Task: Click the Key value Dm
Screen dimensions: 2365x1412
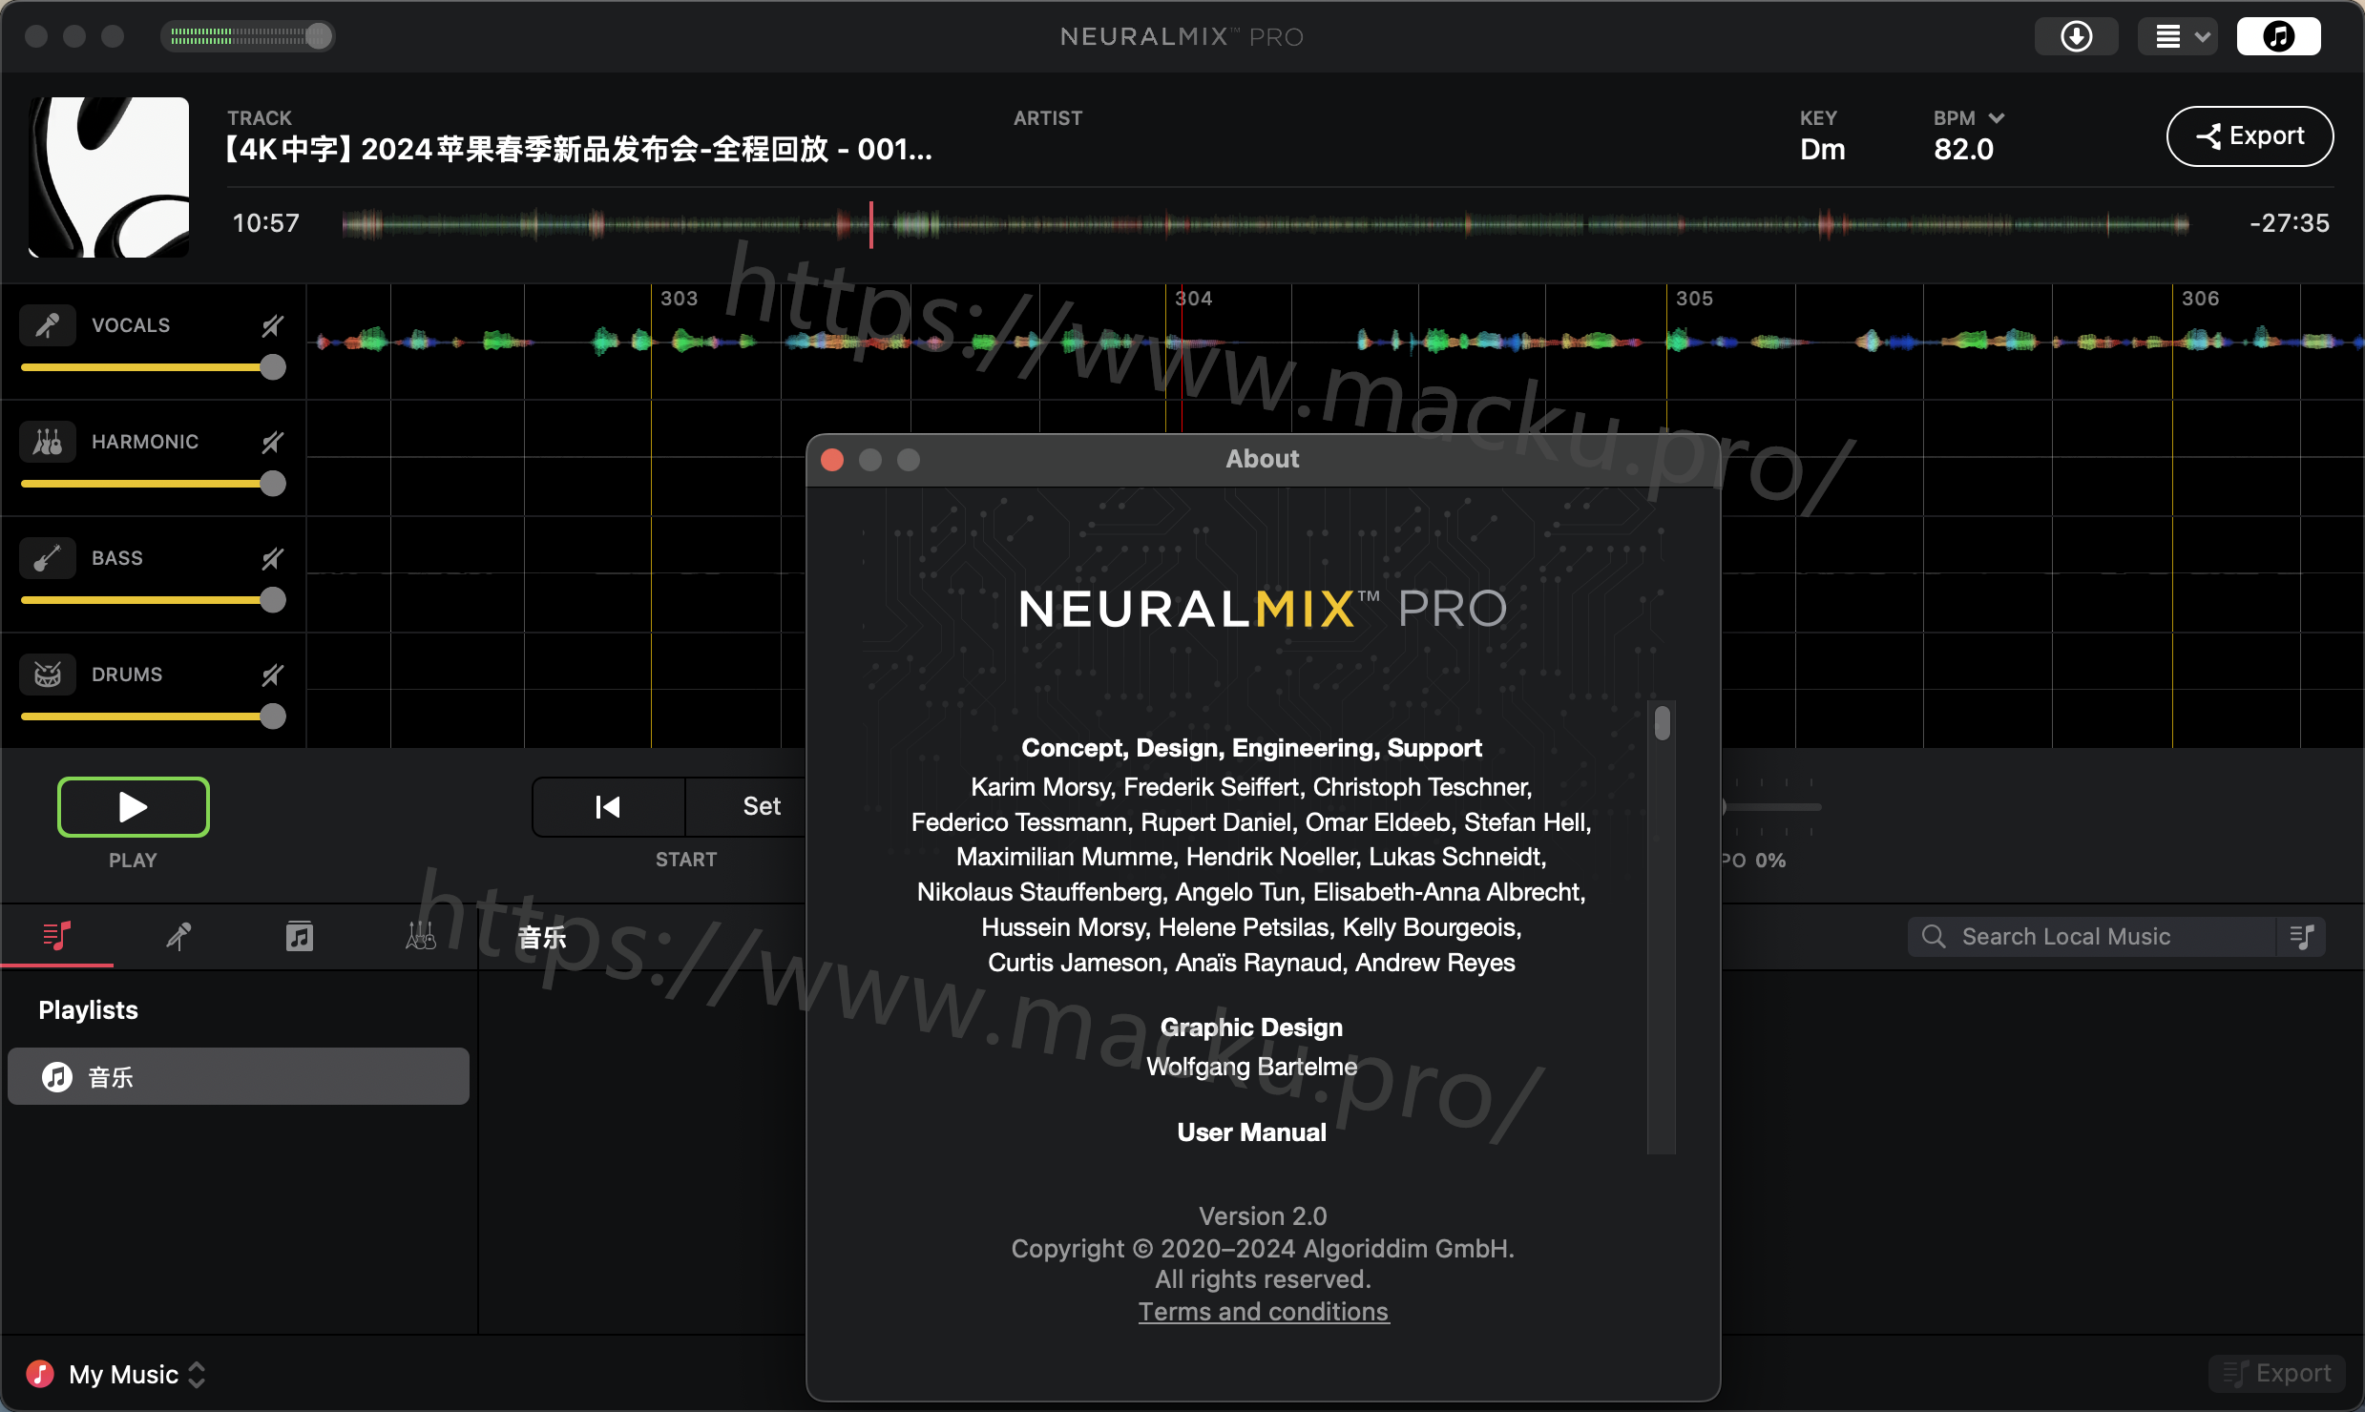Action: pyautogui.click(x=1822, y=150)
